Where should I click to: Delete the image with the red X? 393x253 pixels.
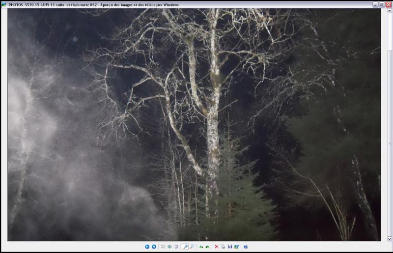[217, 247]
